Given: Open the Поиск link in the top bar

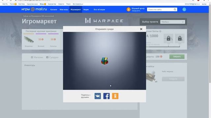Looking at the screenshot, I should 68,4.
